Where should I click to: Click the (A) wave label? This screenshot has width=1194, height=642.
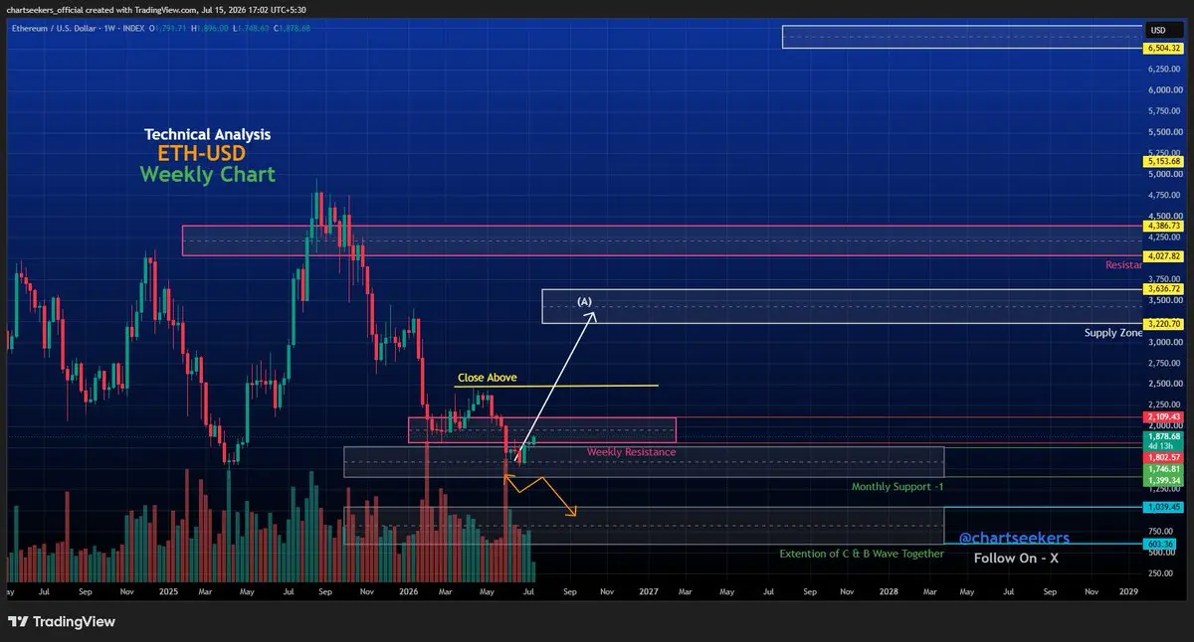coord(584,300)
